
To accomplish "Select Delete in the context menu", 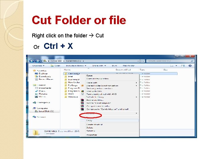I will [x=90, y=127].
